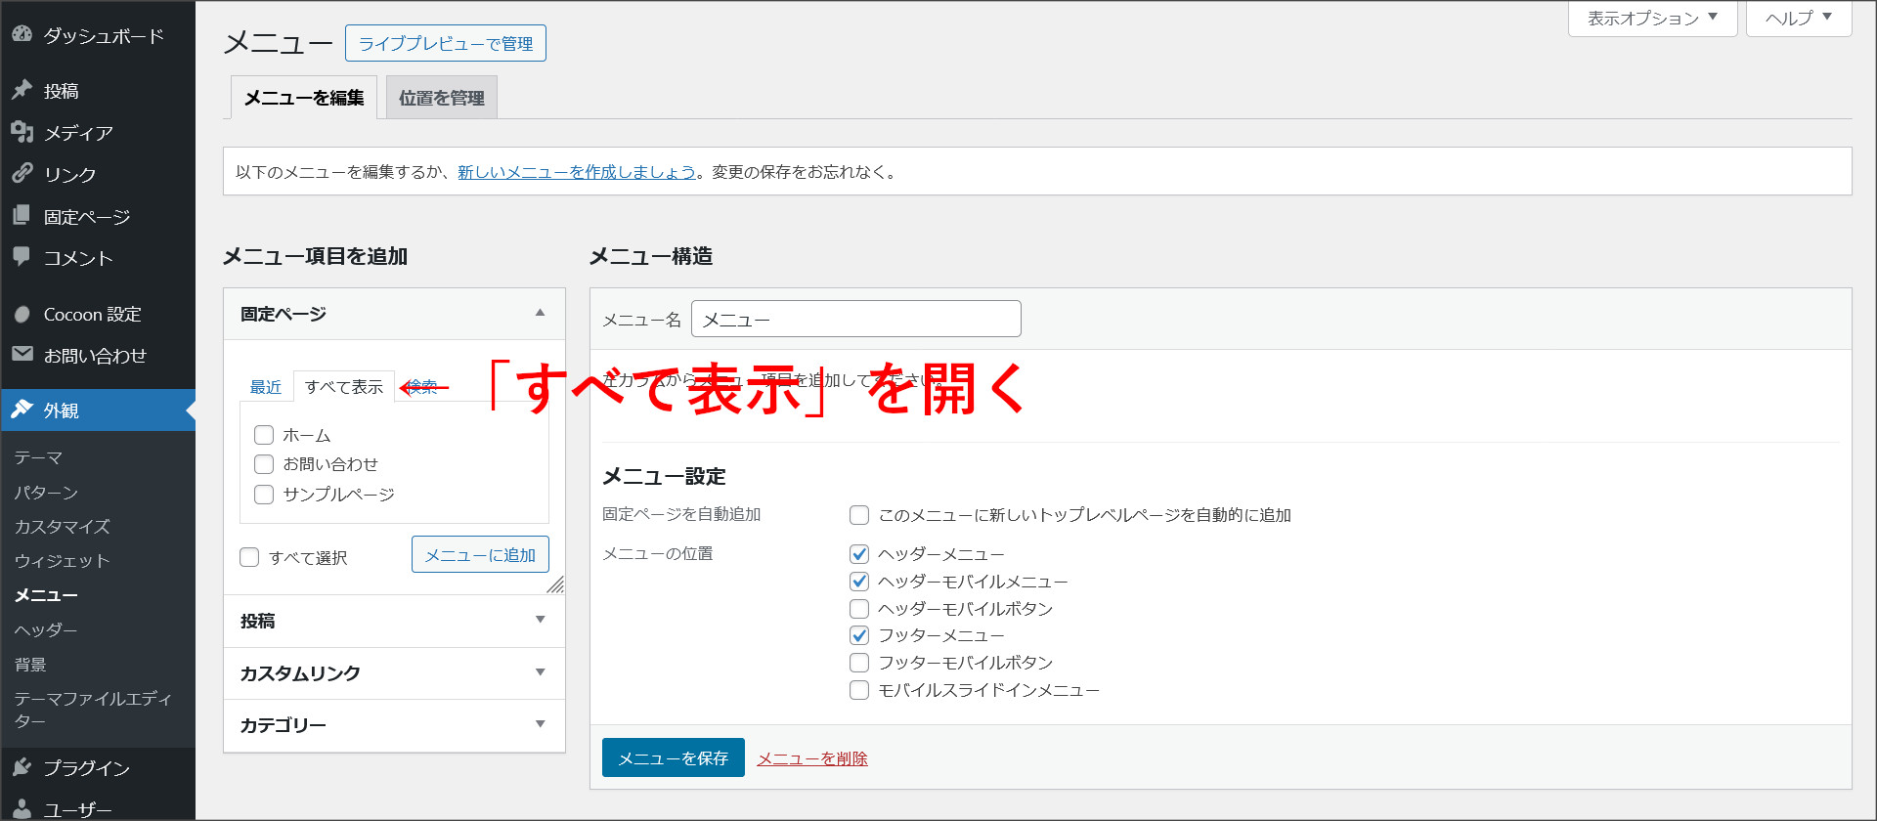Expand the 投稿 accordion section

395,621
